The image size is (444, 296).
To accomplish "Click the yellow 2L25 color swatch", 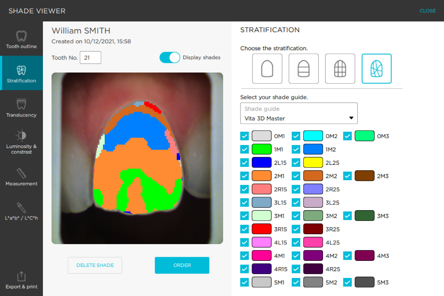I will (x=313, y=163).
